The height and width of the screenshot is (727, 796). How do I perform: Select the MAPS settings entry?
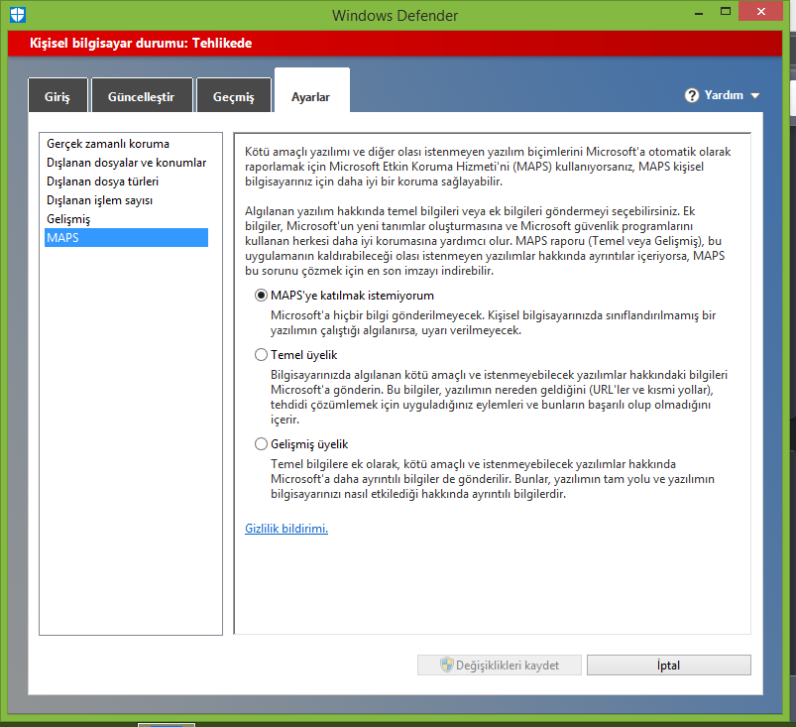point(127,238)
